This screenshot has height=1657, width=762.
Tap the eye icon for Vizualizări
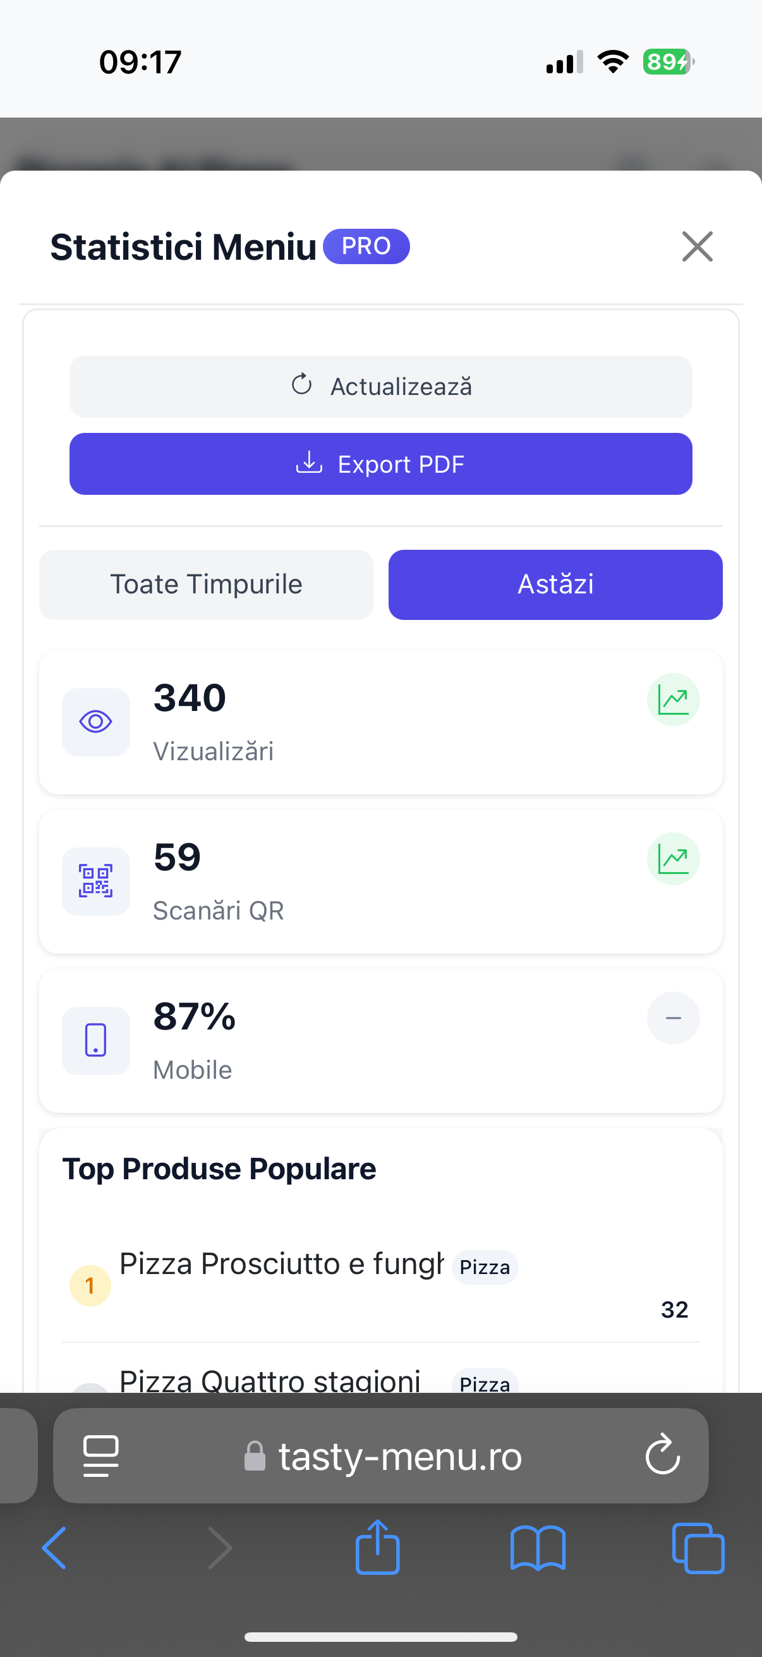pos(96,722)
